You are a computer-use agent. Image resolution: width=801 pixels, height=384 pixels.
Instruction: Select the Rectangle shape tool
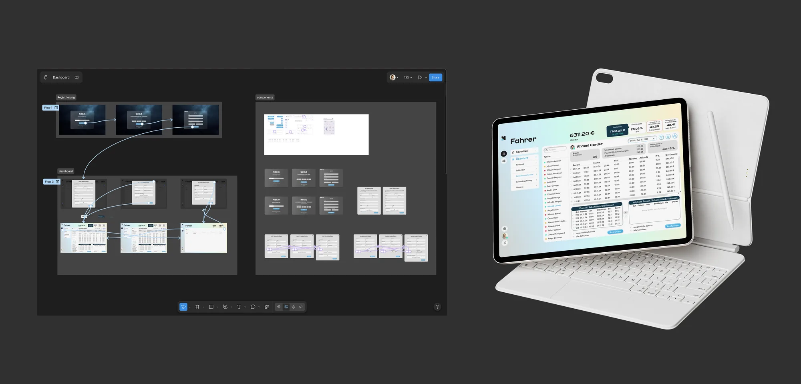coord(211,307)
